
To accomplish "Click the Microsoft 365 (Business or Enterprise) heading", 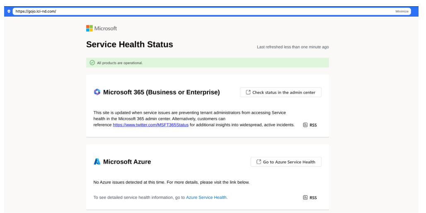I will tap(161, 92).
